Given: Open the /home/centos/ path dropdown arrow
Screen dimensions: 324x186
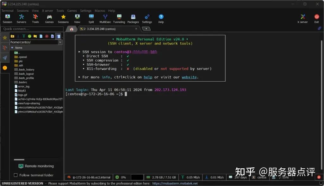Looking at the screenshot, I should pos(60,42).
